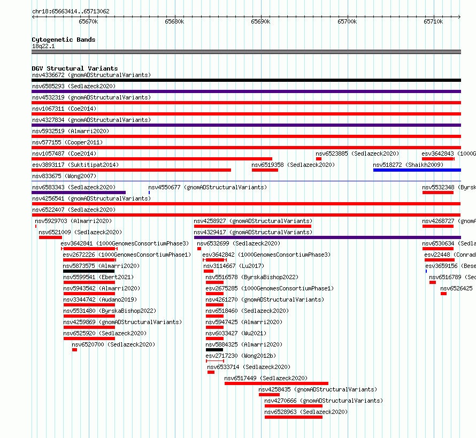
Task: Open nsv5932519 (Almarri2020) variant
Action: [71, 131]
